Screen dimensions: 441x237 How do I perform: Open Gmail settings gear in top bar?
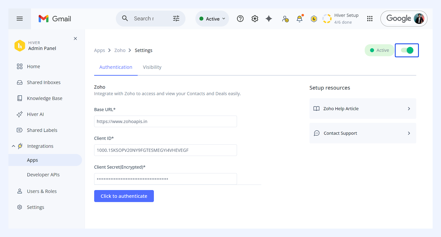click(x=255, y=18)
